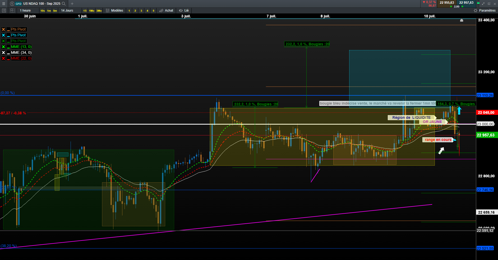Load template number 1
The width and height of the screenshot is (498, 260).
click(129, 11)
